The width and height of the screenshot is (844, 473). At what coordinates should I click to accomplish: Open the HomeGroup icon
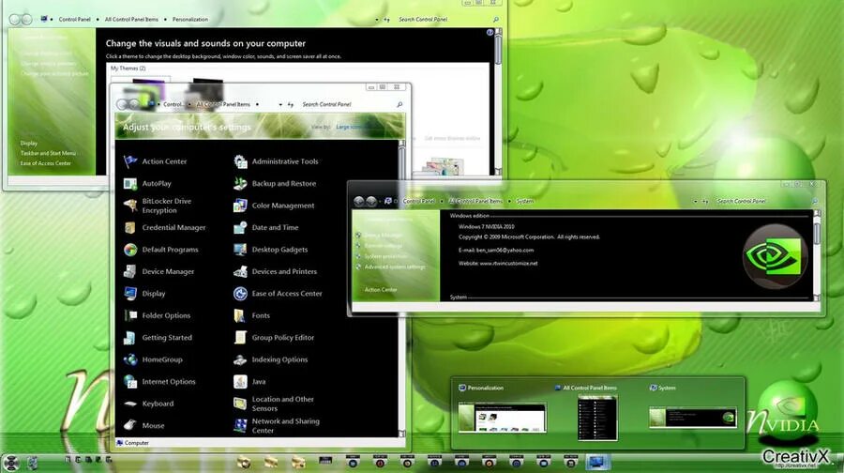130,359
